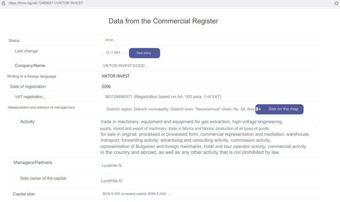
Task: Click the VAT number BG124690571 text
Action: [119, 97]
